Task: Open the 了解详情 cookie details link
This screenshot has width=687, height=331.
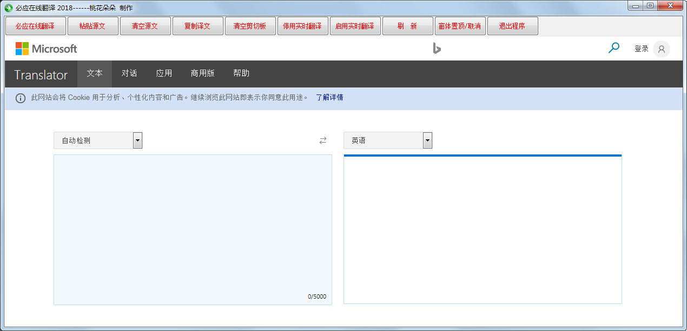Action: 329,98
